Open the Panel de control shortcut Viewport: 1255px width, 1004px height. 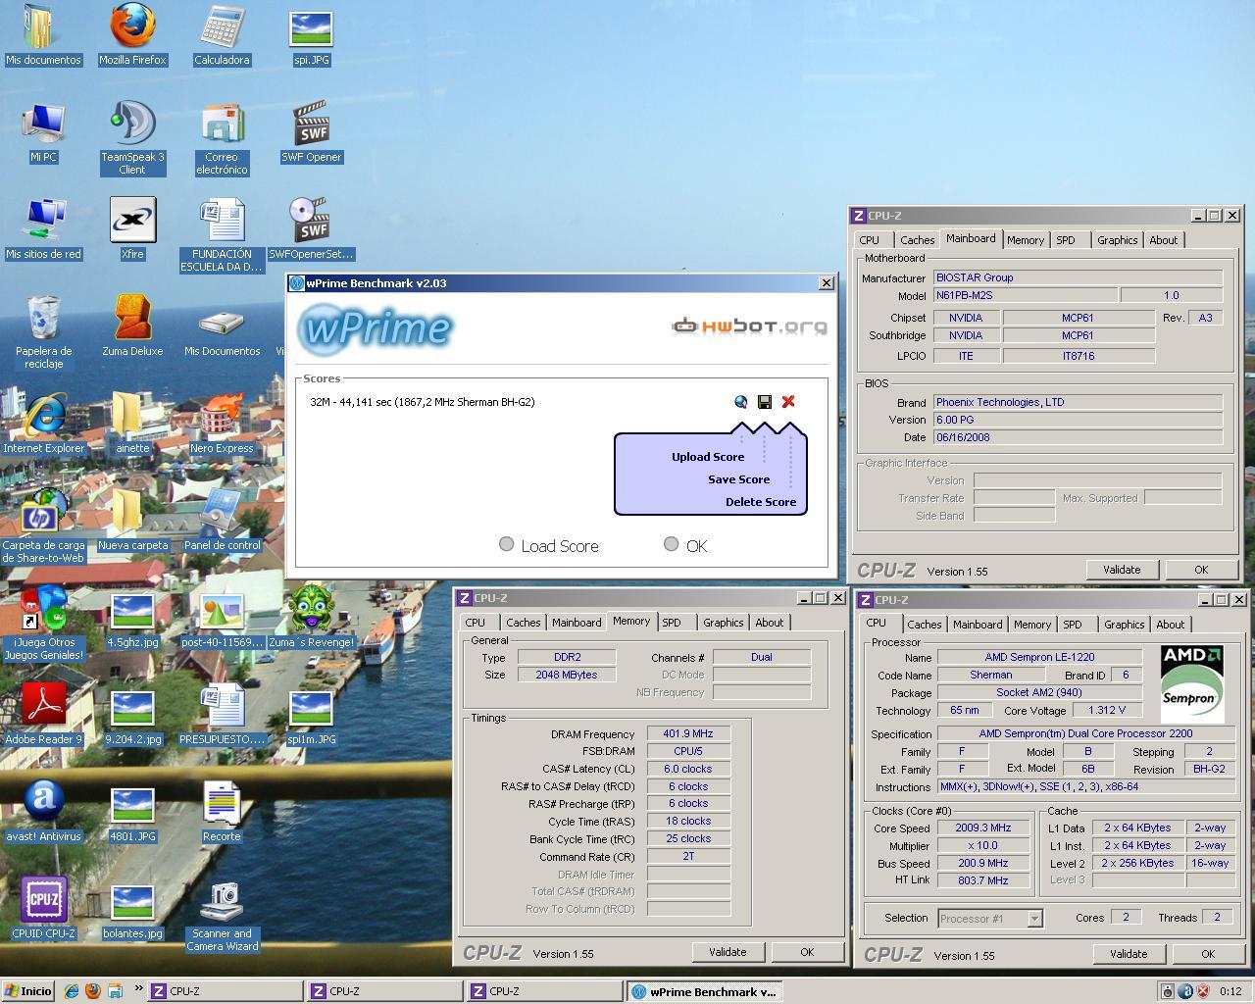tap(222, 520)
